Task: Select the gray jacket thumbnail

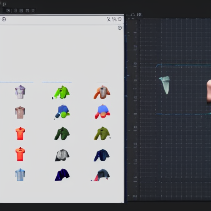Action: pos(62,155)
